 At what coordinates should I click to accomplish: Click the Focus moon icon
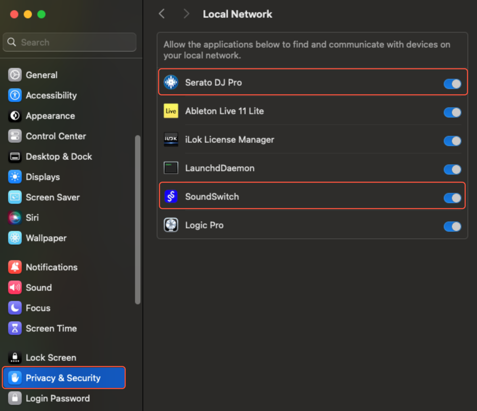point(15,308)
